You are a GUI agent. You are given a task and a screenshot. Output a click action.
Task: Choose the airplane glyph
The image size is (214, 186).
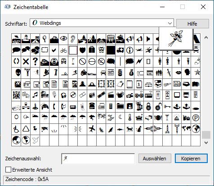[92, 129]
